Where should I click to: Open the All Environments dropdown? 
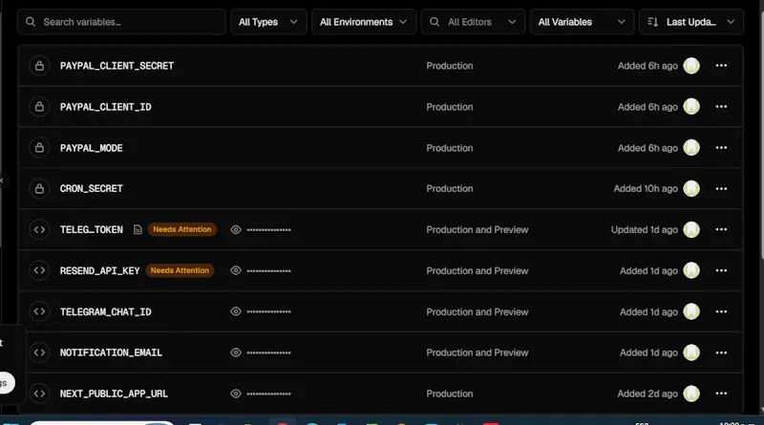(364, 22)
